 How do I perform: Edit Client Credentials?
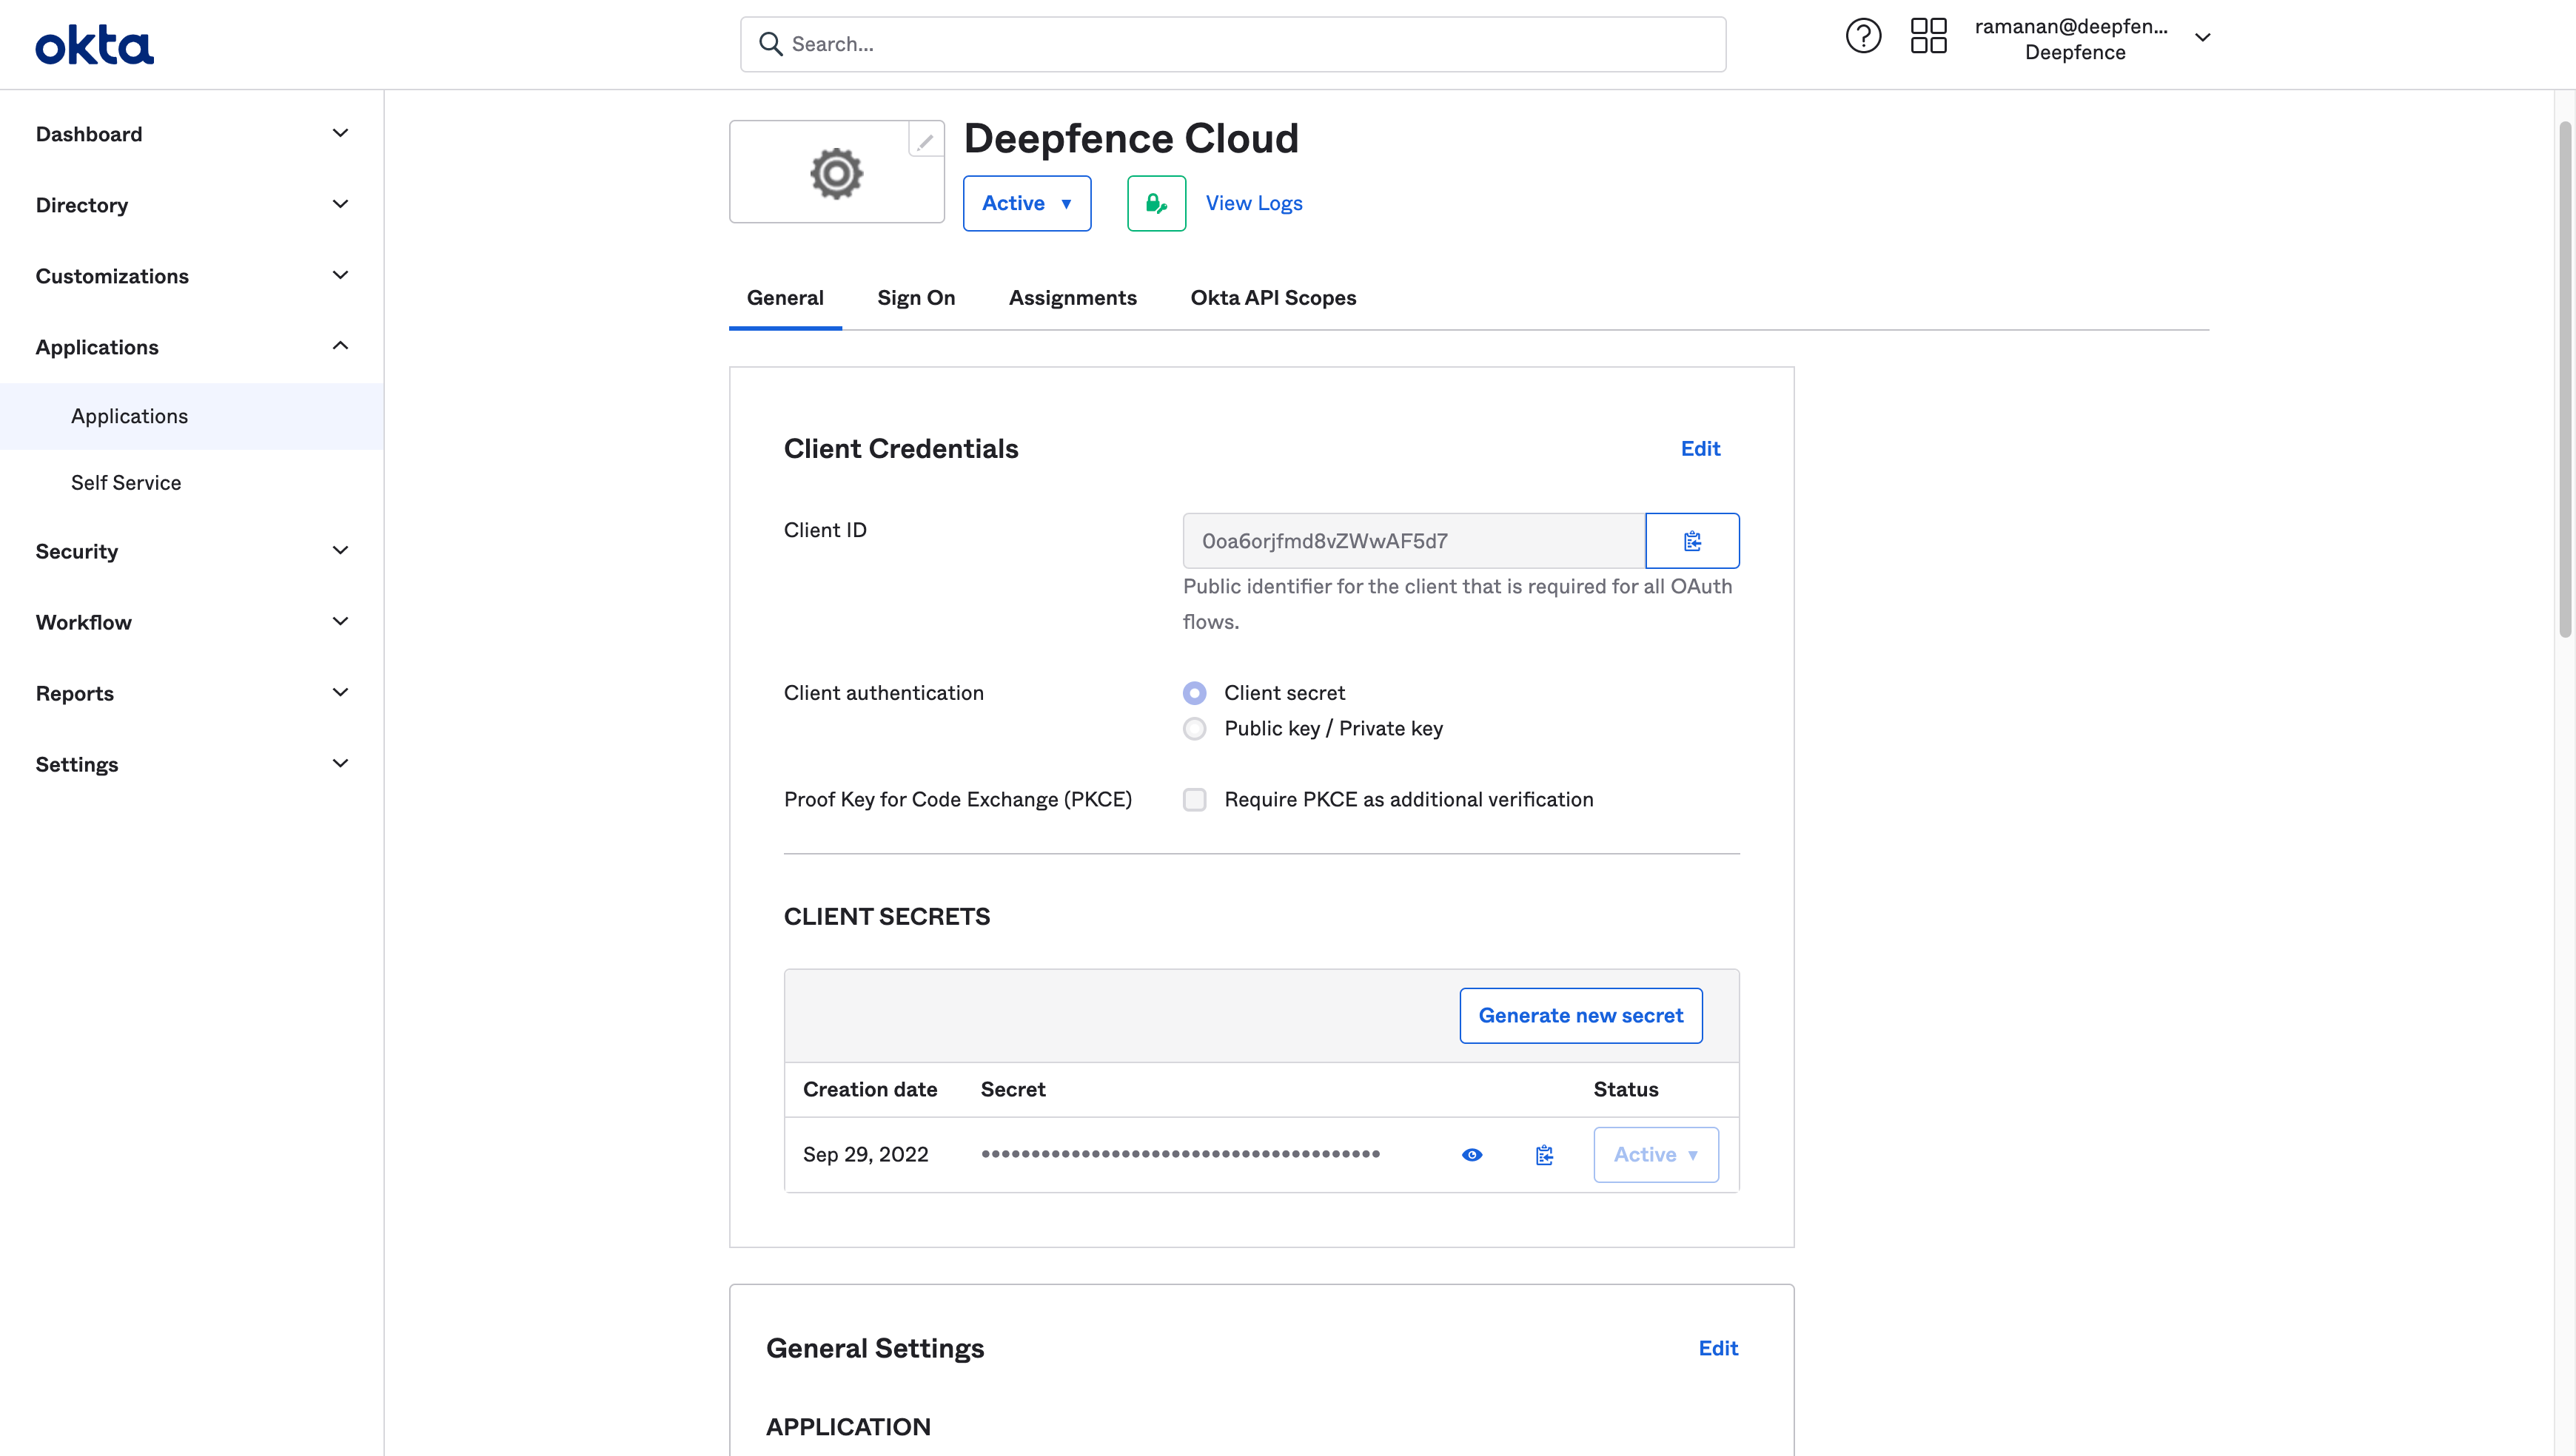(1700, 449)
